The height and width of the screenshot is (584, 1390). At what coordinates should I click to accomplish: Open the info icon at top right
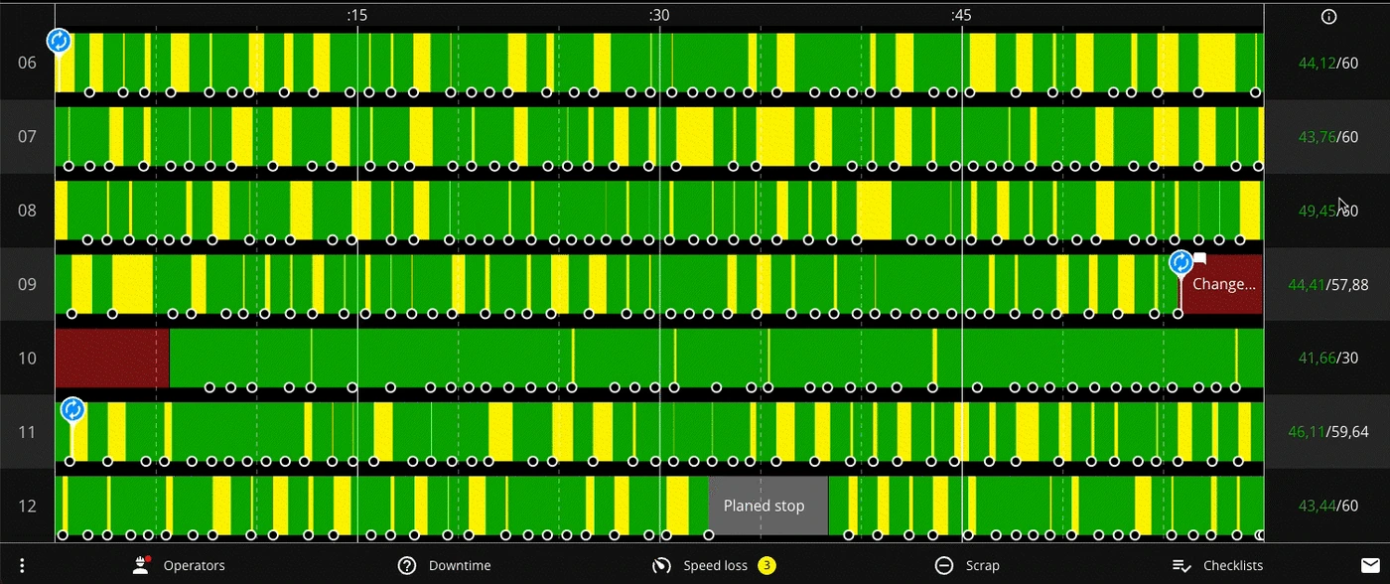pyautogui.click(x=1328, y=16)
